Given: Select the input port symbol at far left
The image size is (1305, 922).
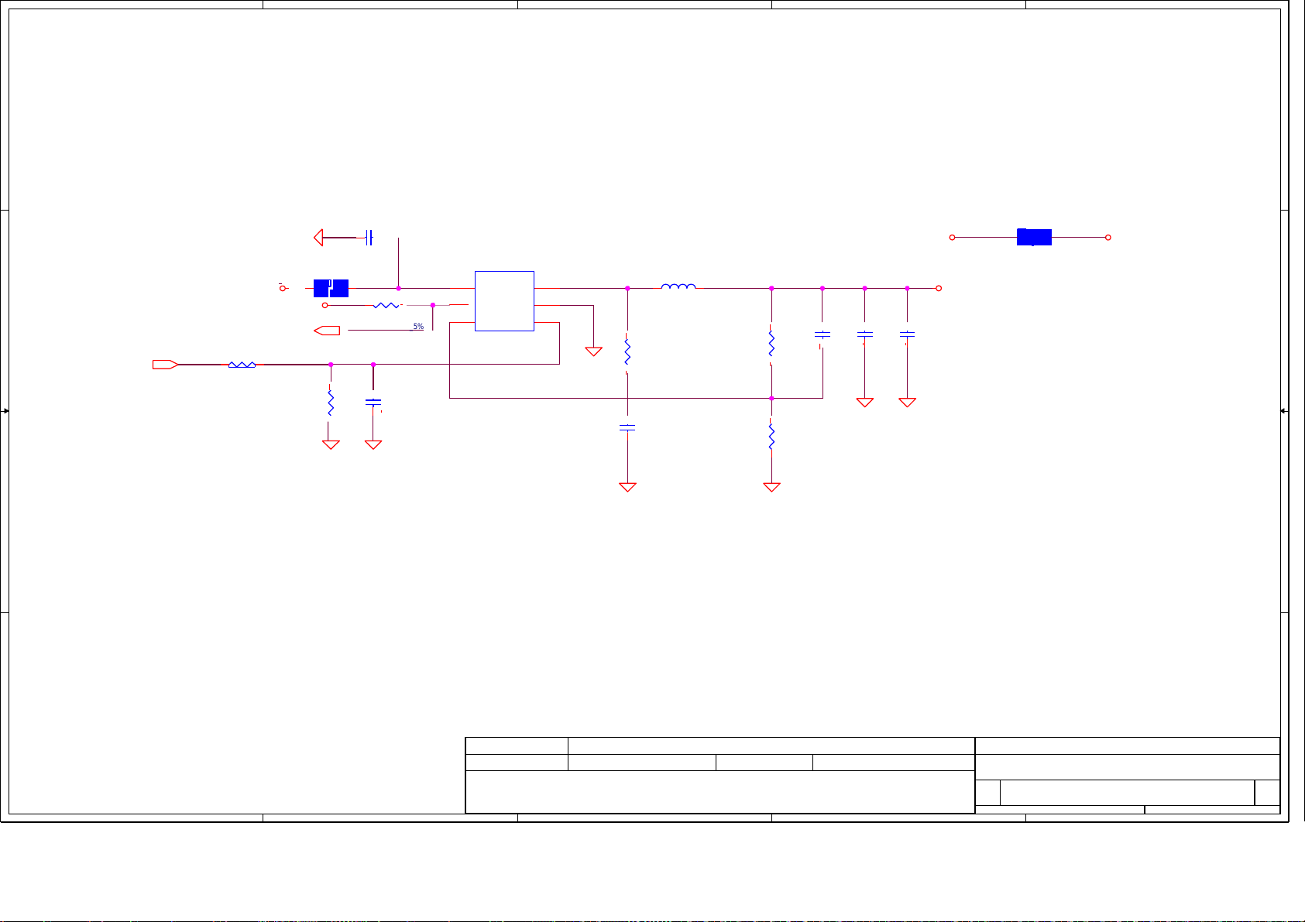Looking at the screenshot, I should point(165,365).
